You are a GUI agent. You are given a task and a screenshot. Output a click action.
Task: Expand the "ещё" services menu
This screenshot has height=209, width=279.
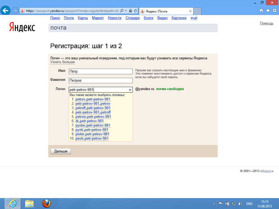[194, 18]
